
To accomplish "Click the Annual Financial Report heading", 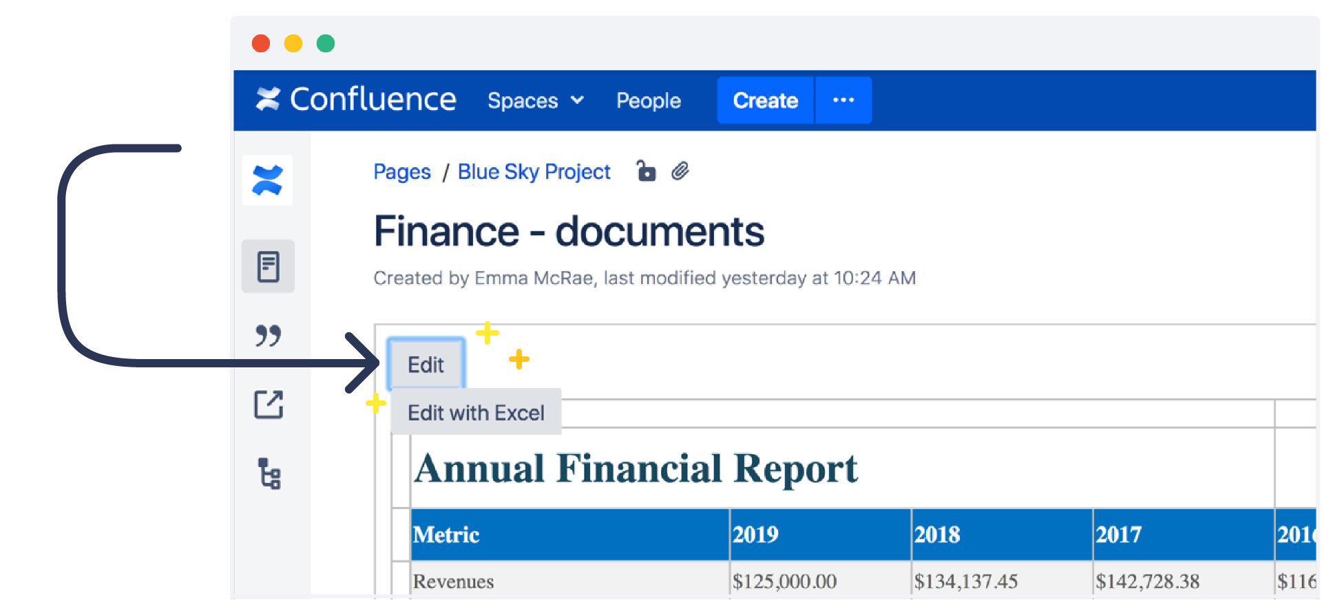I will (x=636, y=469).
